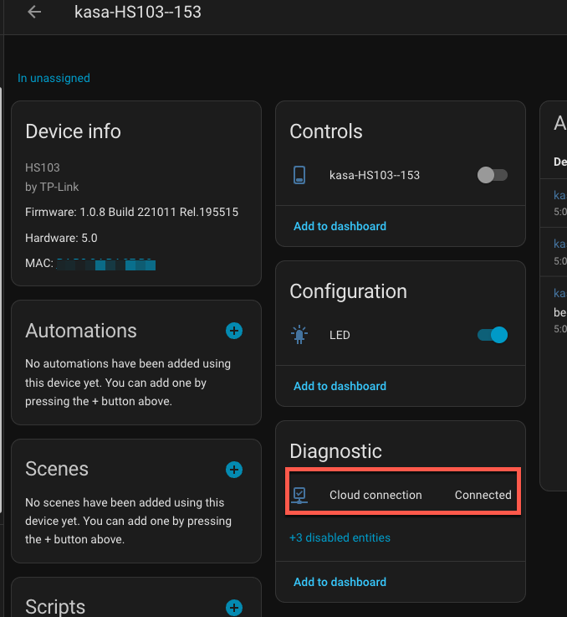The image size is (567, 617).
Task: Click the 'by TP-Link' manufacturer text
Action: coord(52,187)
